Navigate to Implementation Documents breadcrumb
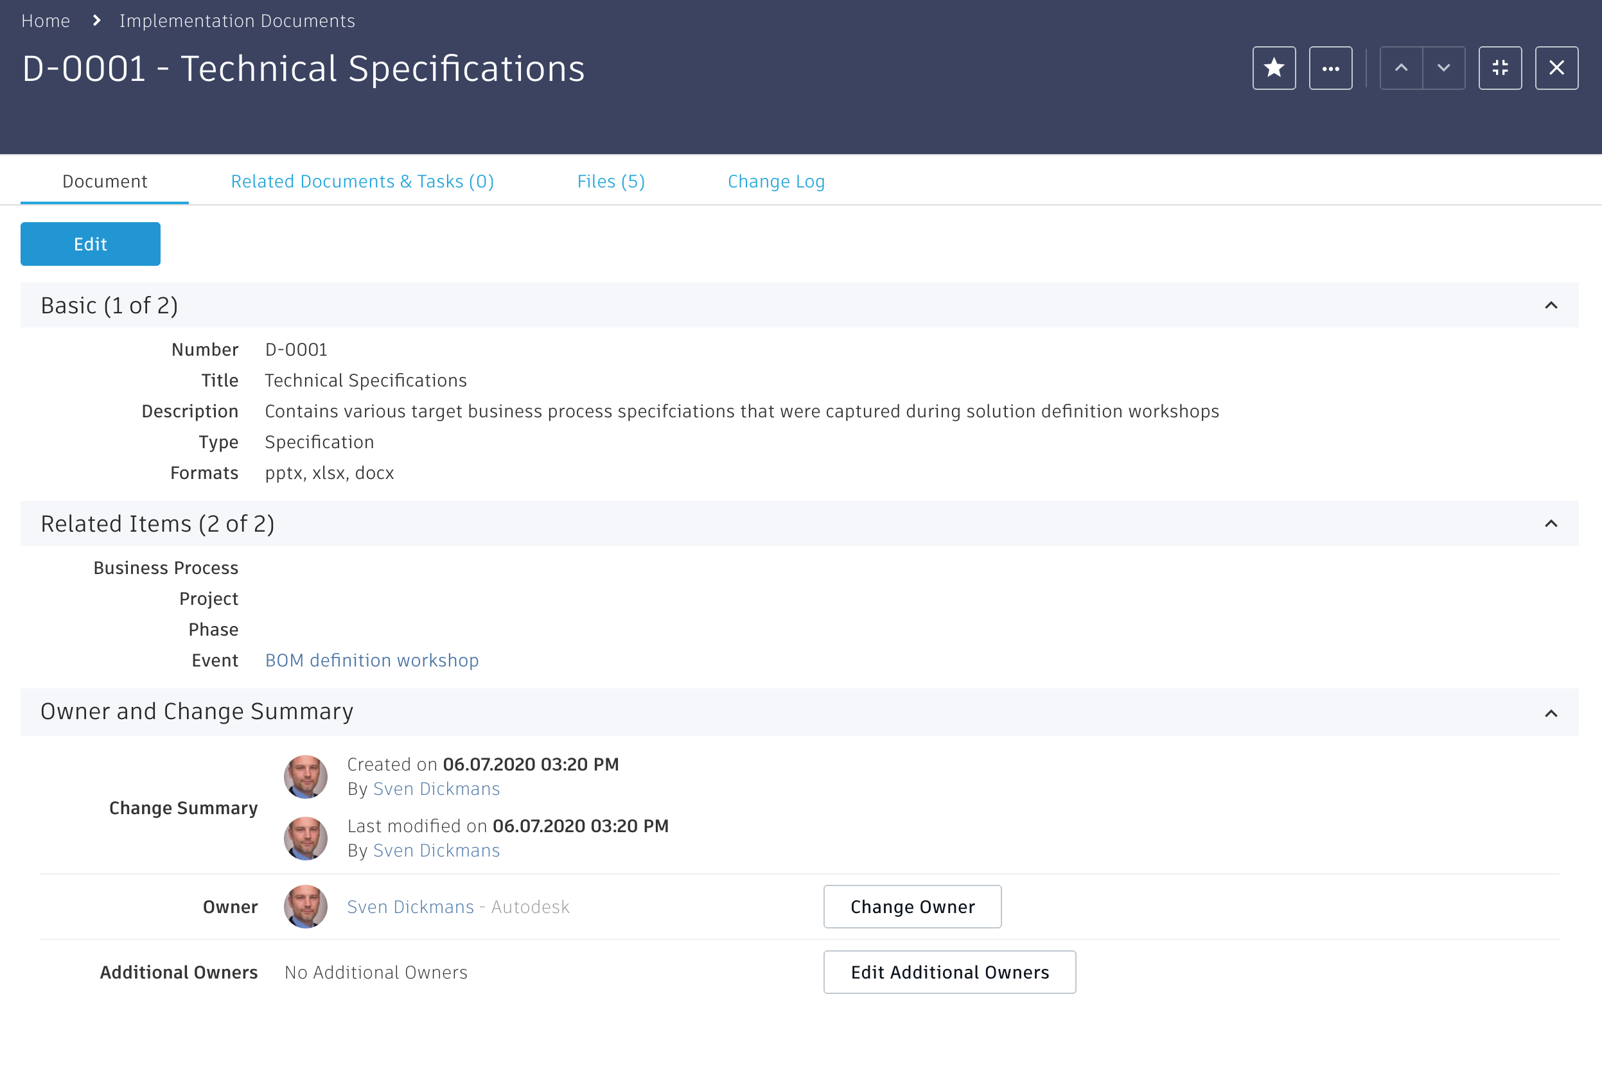 pyautogui.click(x=237, y=21)
